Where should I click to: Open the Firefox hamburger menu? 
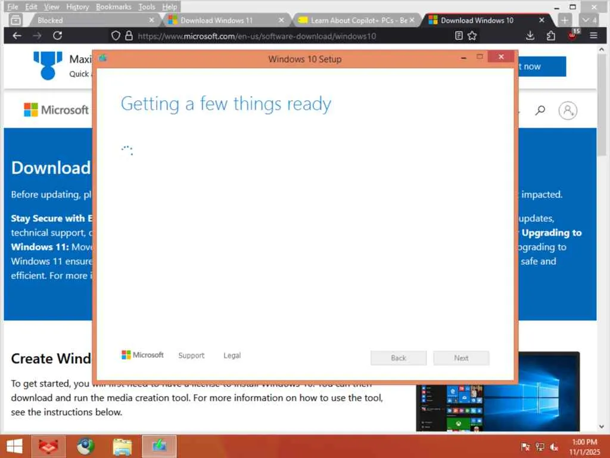coord(593,36)
